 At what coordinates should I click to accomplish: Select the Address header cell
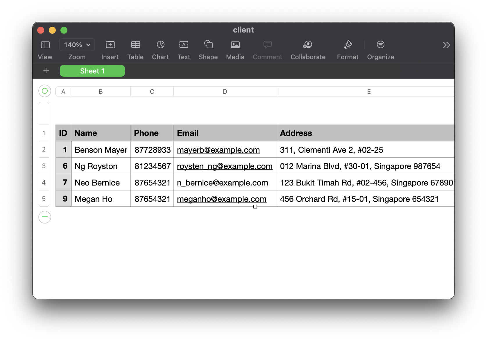(x=366, y=133)
